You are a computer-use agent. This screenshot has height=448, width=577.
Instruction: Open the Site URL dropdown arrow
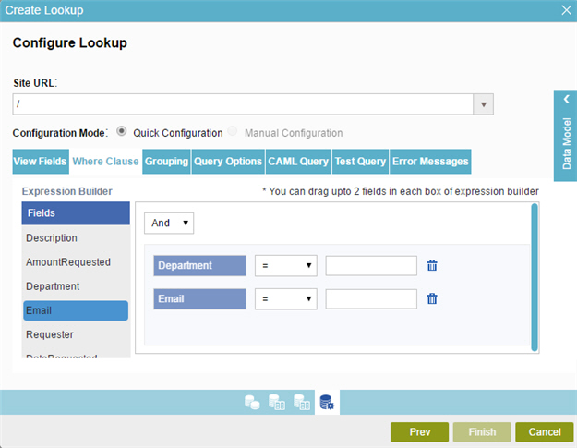(484, 103)
